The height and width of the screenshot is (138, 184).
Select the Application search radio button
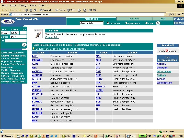[126, 23]
